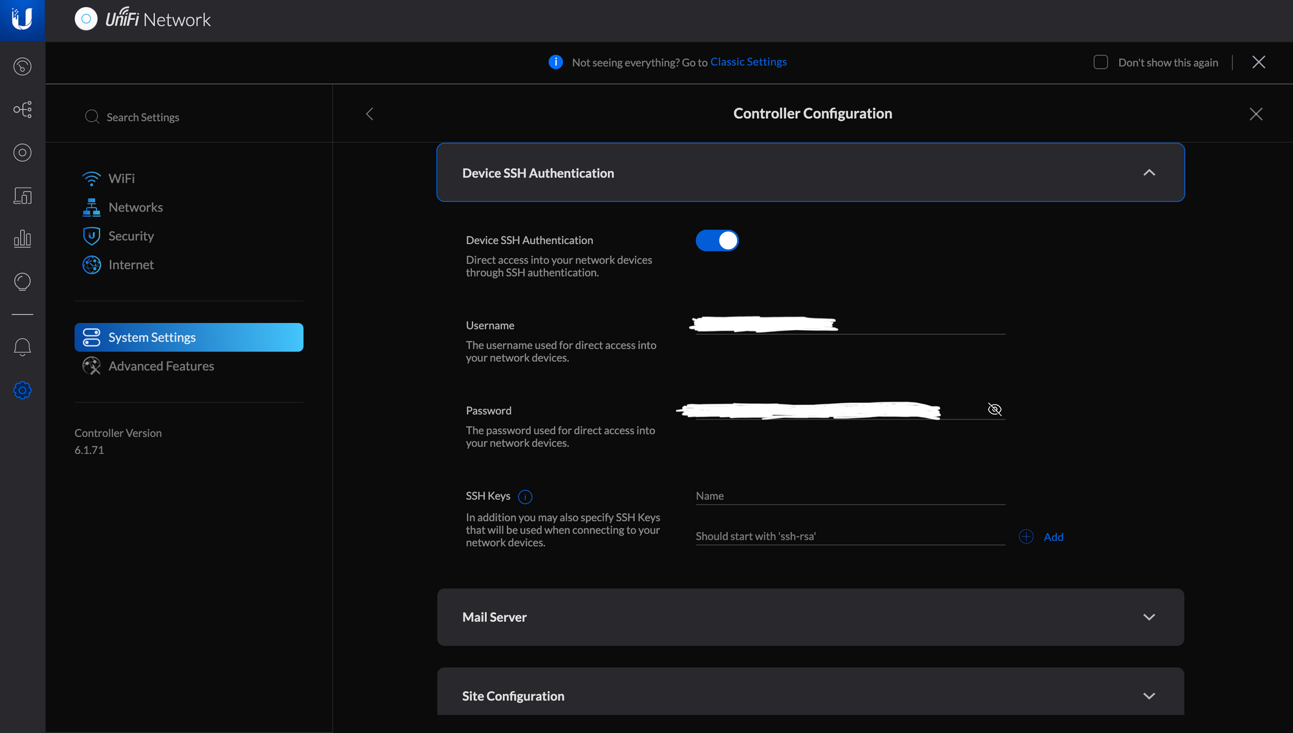Open the Dashboard icon in left sidebar
1293x733 pixels.
23,67
